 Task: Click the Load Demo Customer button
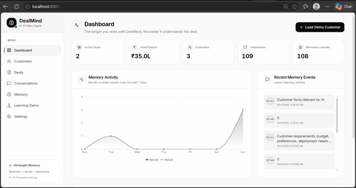pyautogui.click(x=320, y=27)
